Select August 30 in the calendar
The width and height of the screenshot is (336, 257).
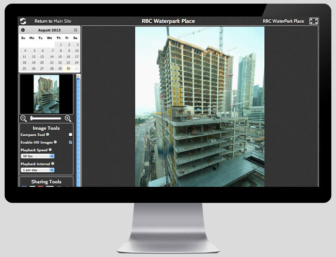67,68
